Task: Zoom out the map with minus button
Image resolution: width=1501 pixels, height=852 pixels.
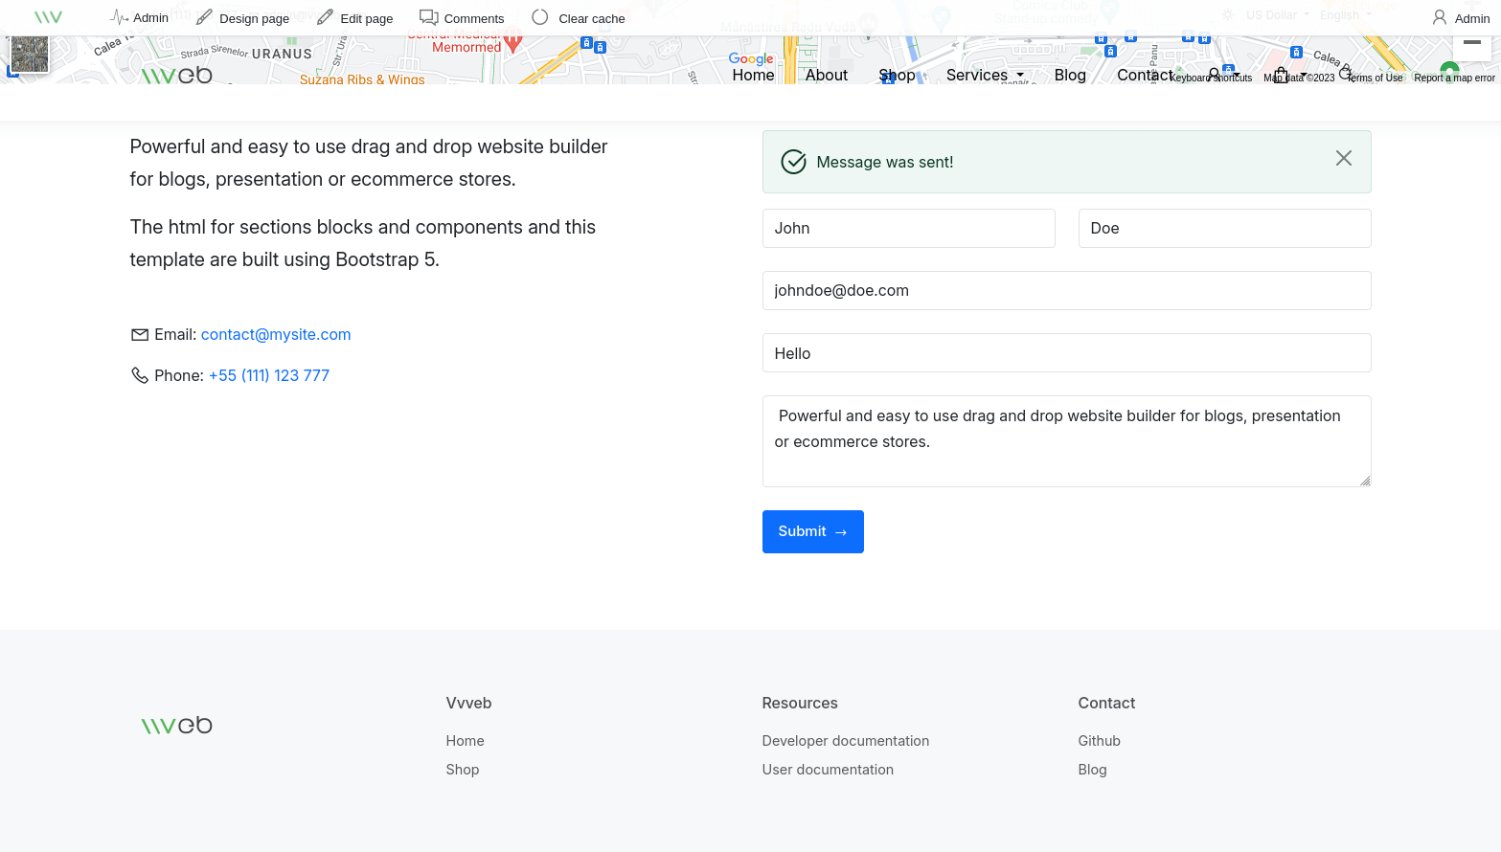Action: pos(1472,43)
